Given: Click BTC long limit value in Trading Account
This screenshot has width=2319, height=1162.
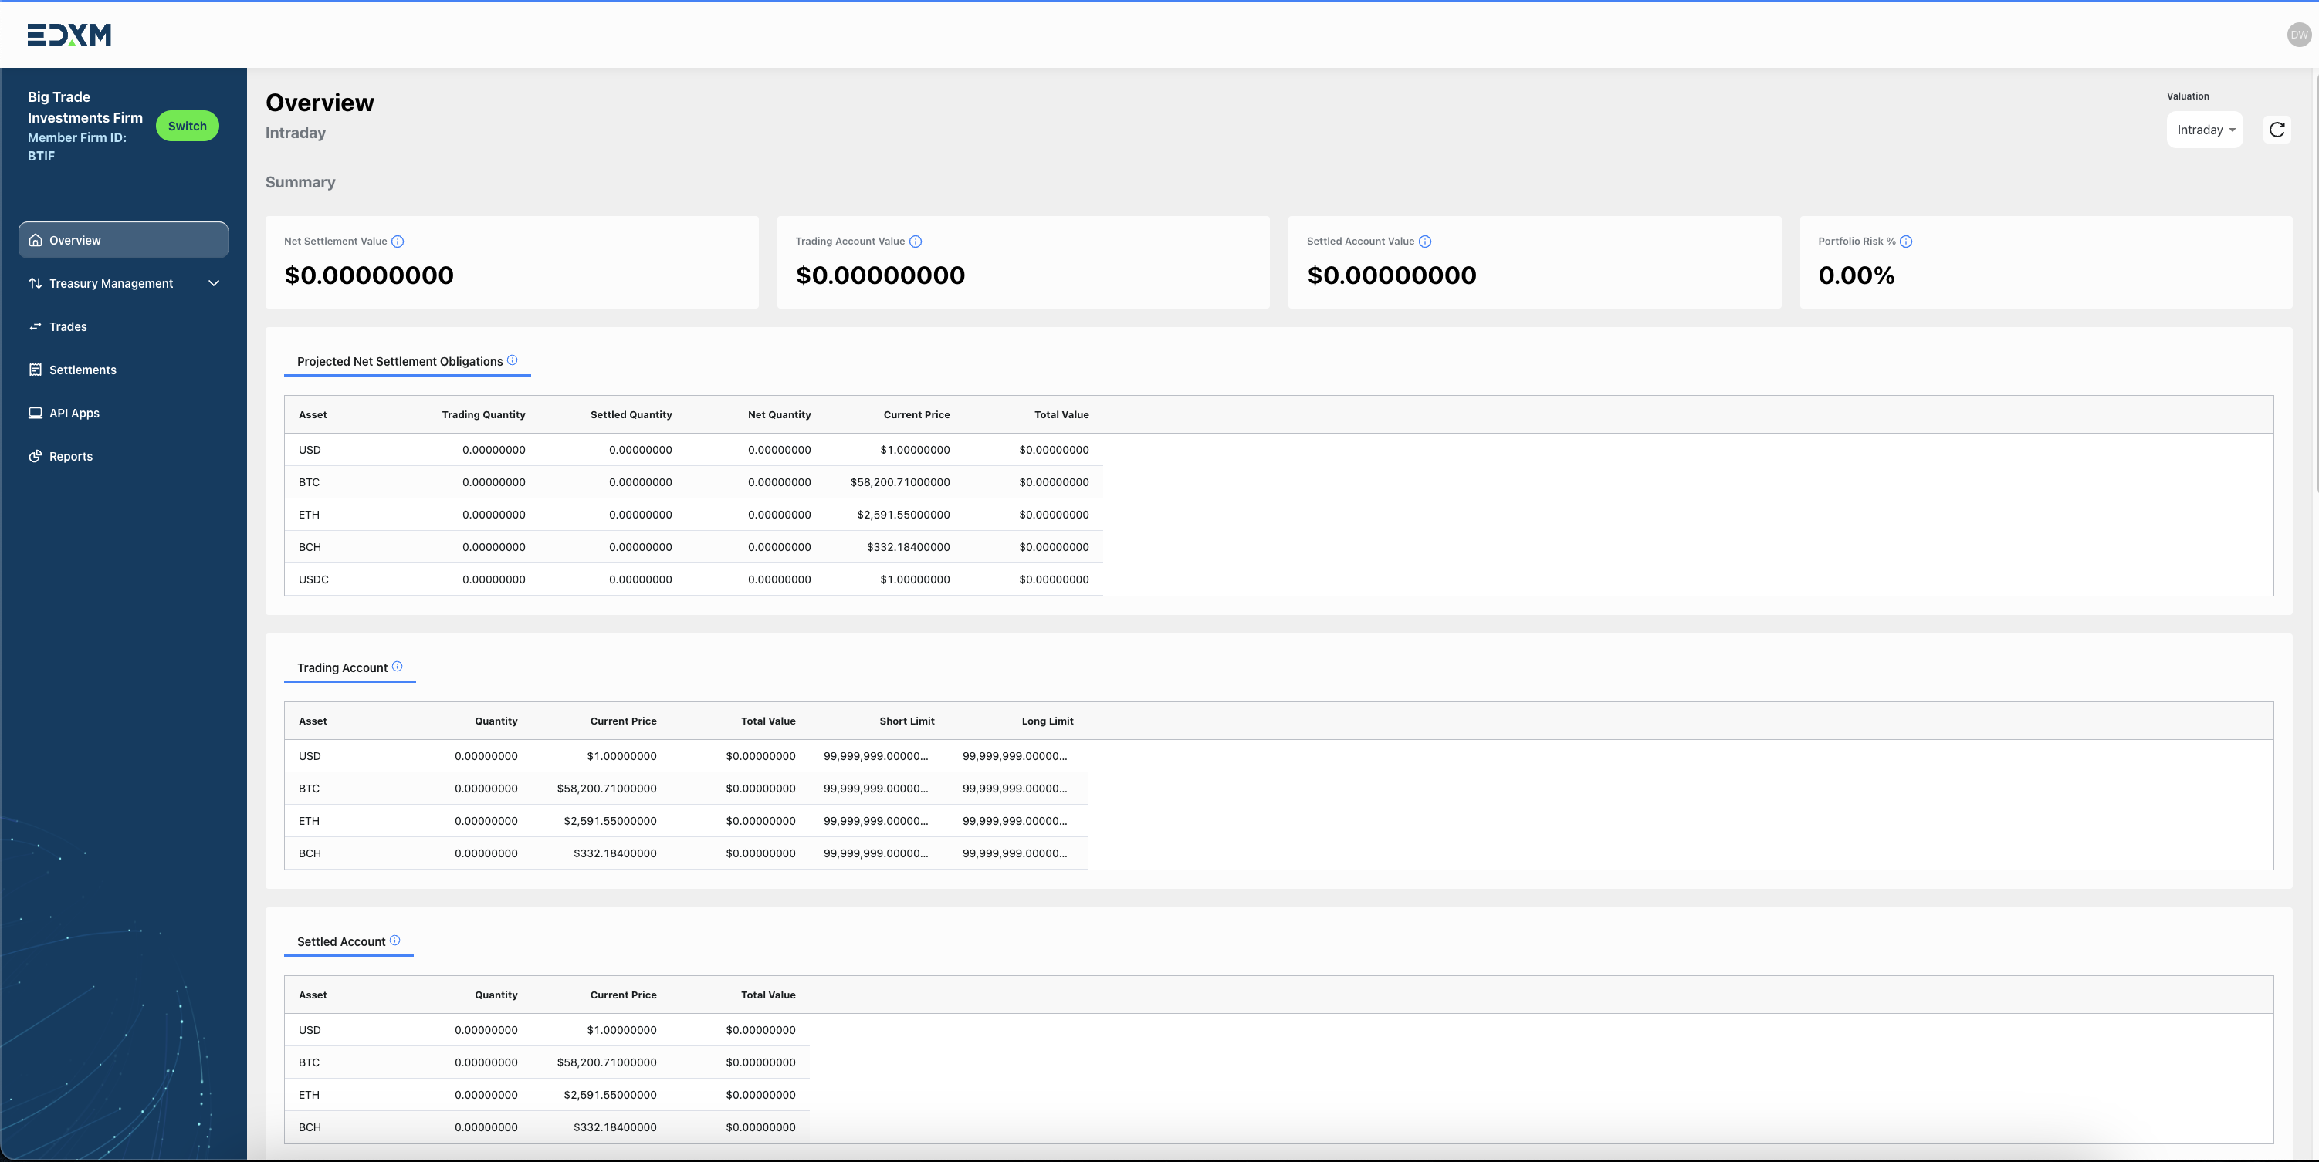Looking at the screenshot, I should click(x=1014, y=789).
